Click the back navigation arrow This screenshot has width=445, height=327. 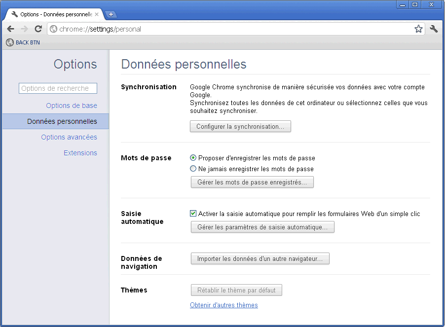11,29
